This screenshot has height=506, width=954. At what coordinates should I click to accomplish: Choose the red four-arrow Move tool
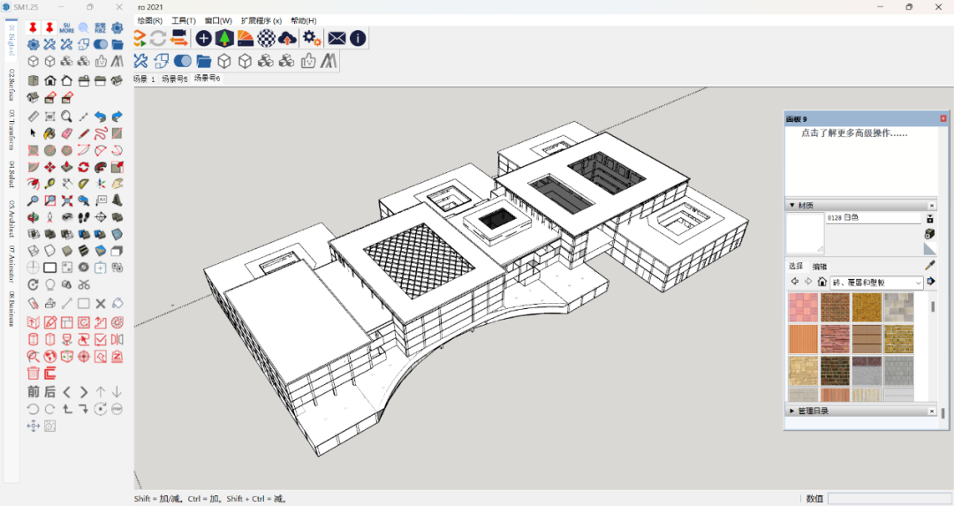(x=49, y=167)
